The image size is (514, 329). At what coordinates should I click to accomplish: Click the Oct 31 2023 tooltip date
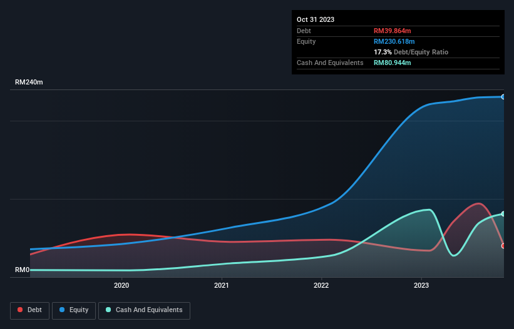point(316,19)
